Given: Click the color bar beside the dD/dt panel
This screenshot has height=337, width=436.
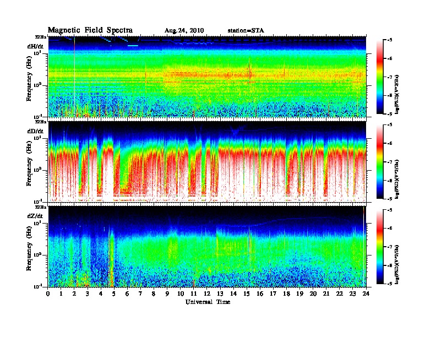Looking at the screenshot, I should (x=380, y=161).
